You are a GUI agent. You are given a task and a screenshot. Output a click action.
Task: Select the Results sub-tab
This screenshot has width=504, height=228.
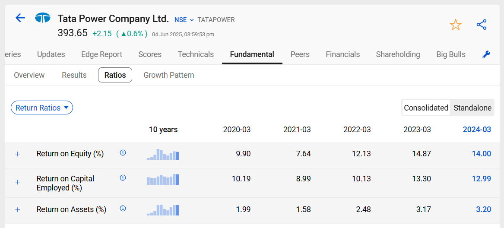[x=74, y=75]
